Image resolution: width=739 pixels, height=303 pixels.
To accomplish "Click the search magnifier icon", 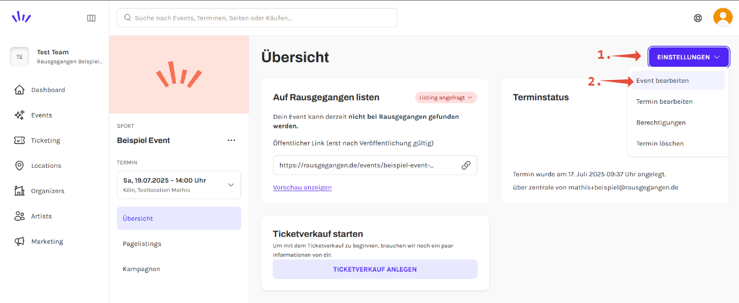I will pyautogui.click(x=127, y=18).
